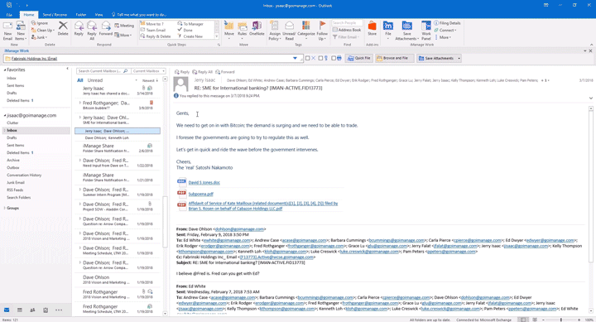Screen dimensions: 596x322
Task: Send message to OneNote
Action: point(257,28)
